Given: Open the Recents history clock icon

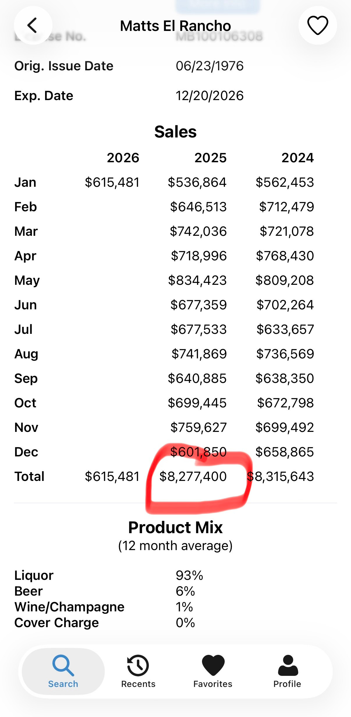Looking at the screenshot, I should coord(138,665).
